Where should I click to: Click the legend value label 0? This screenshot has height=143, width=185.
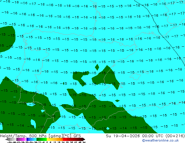pos(47,142)
